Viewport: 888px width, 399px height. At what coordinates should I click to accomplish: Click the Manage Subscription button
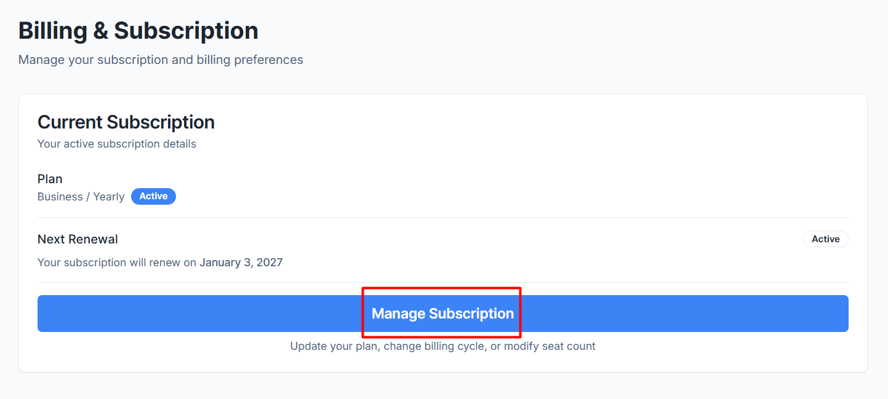coord(442,314)
